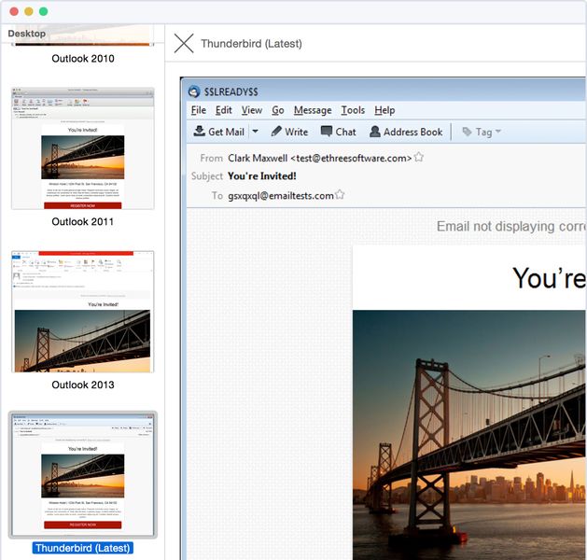Open the Address Book
This screenshot has height=560, width=587.
coord(406,132)
